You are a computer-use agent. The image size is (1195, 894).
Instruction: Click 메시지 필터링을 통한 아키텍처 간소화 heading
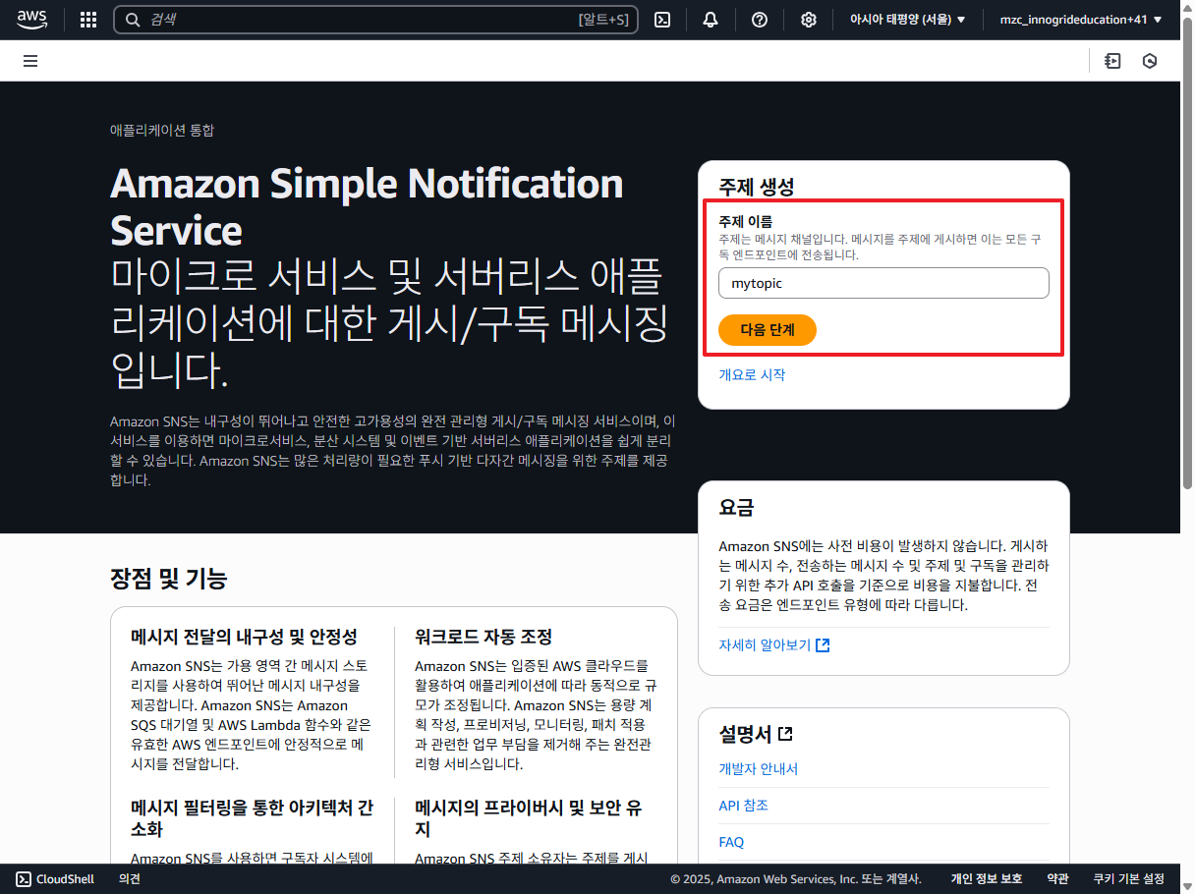[252, 818]
